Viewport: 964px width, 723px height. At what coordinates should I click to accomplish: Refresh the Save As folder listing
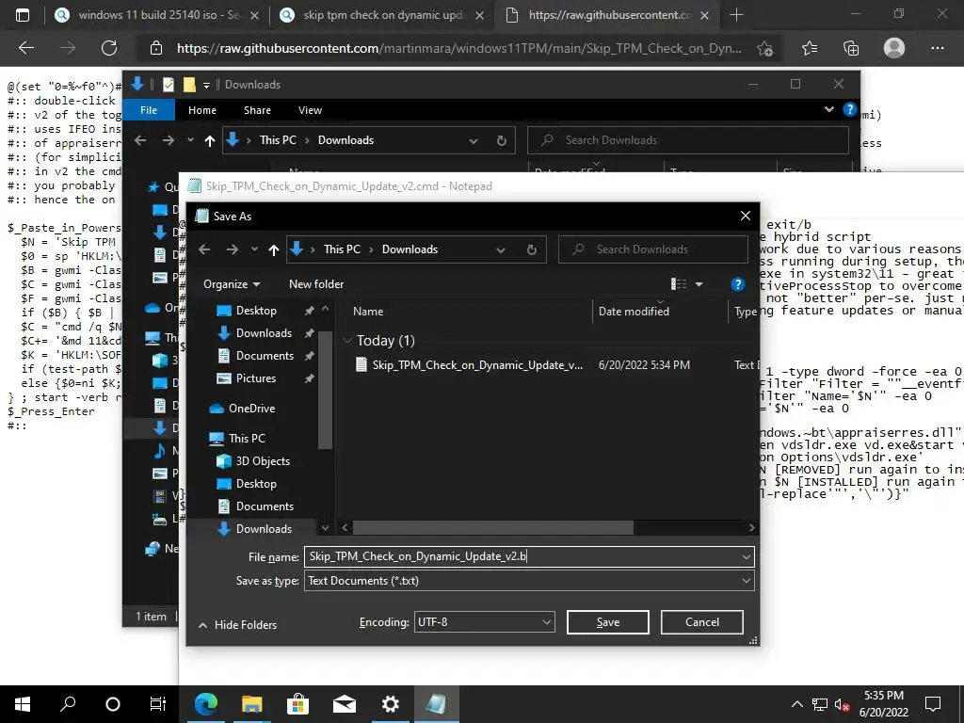(x=531, y=249)
